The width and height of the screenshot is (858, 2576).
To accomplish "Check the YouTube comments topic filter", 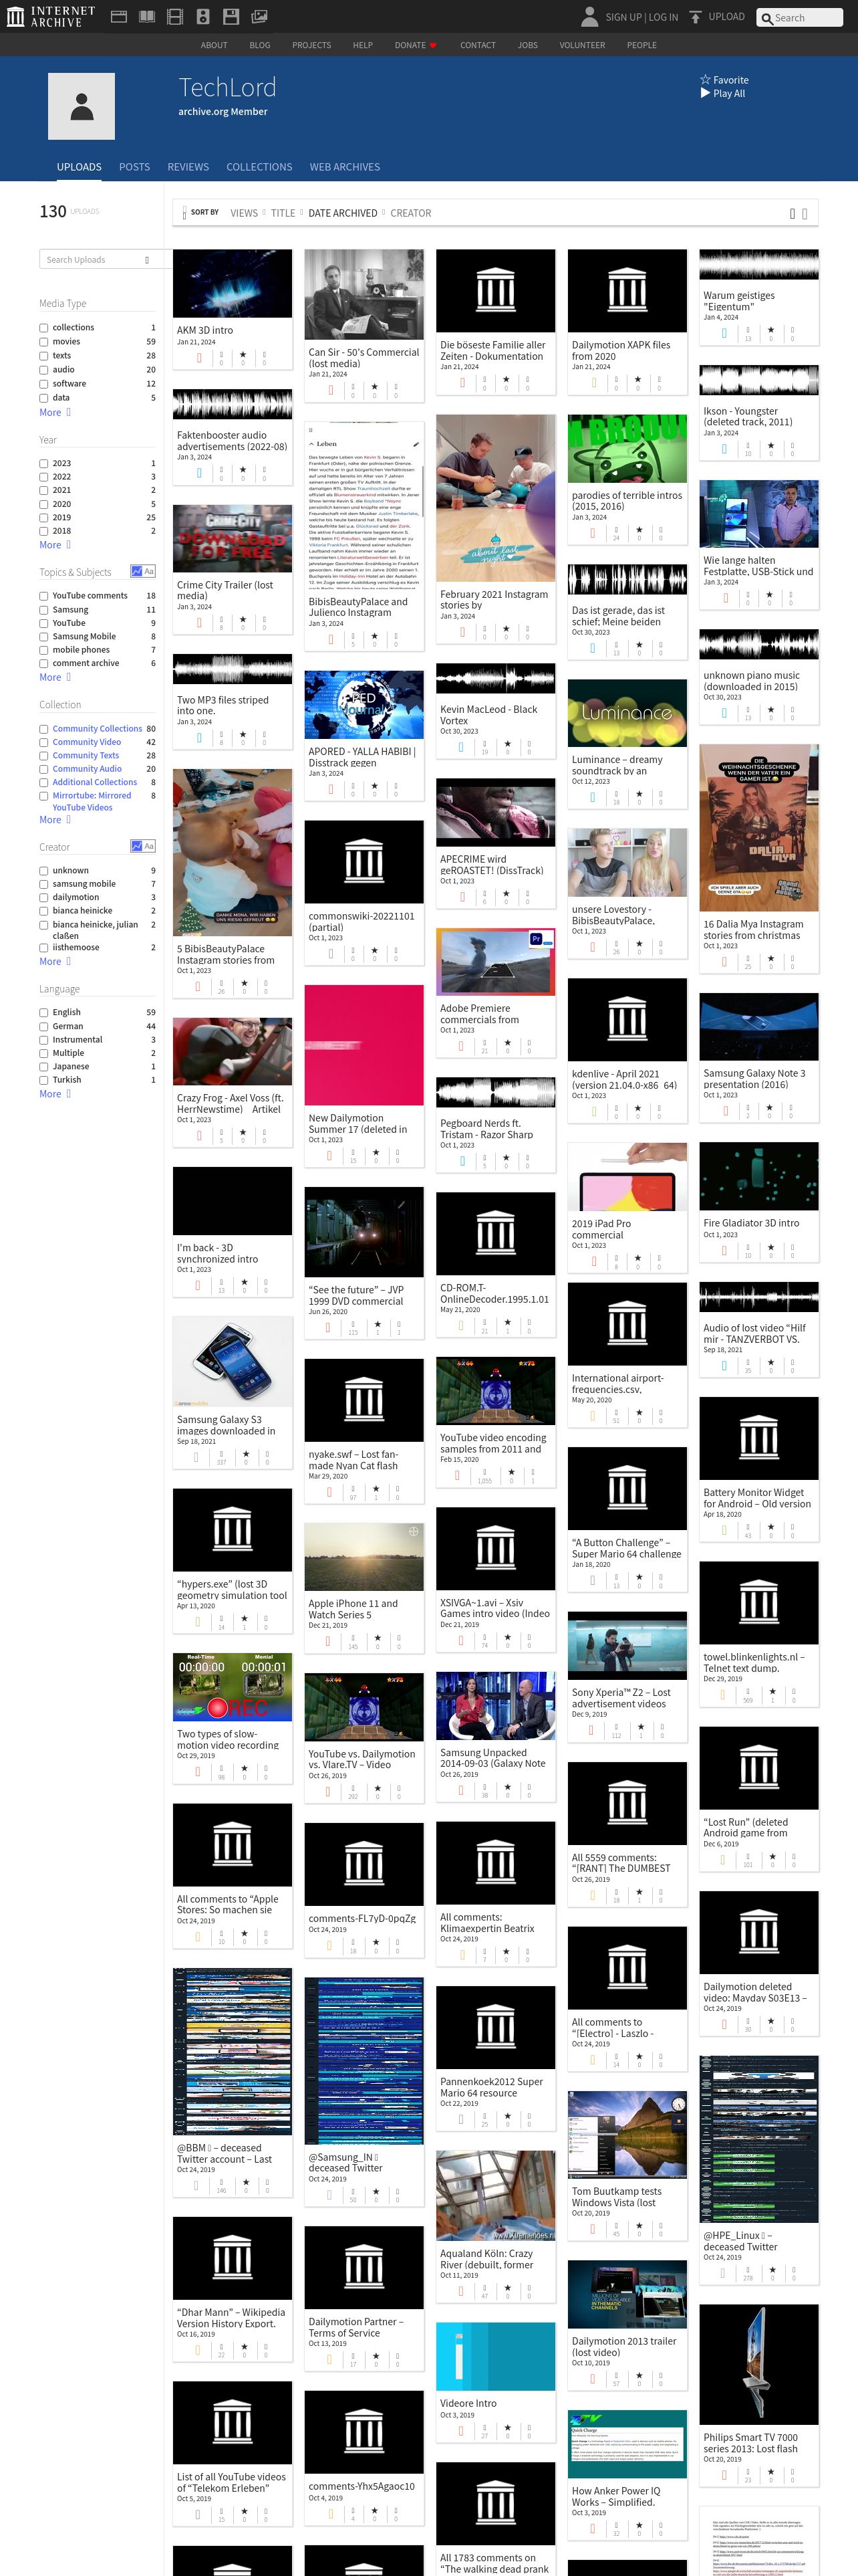I will (44, 596).
